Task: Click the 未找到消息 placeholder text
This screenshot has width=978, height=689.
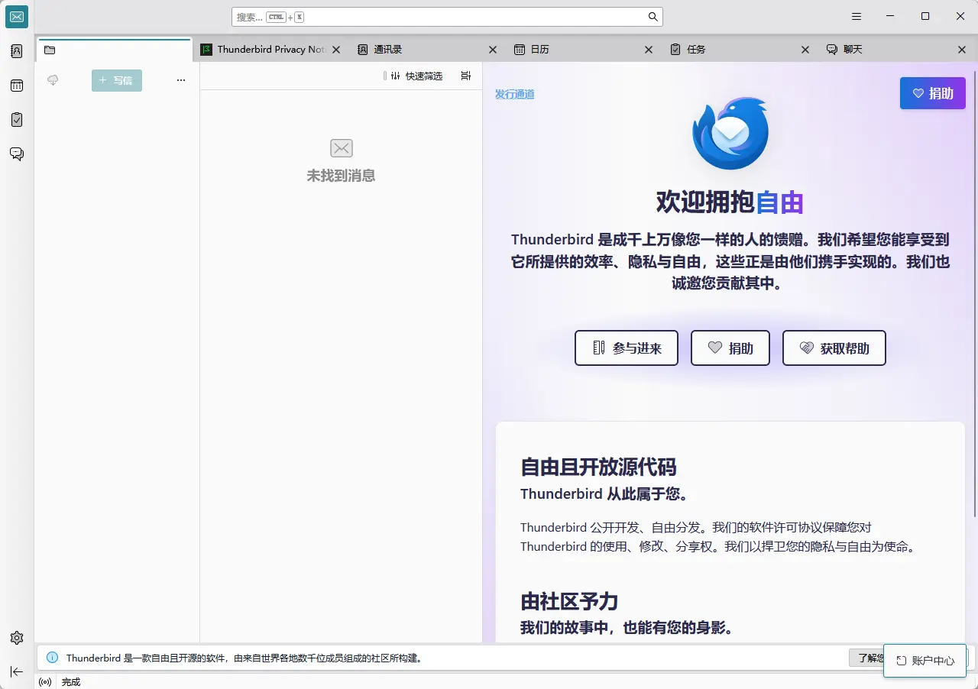Action: pos(341,176)
